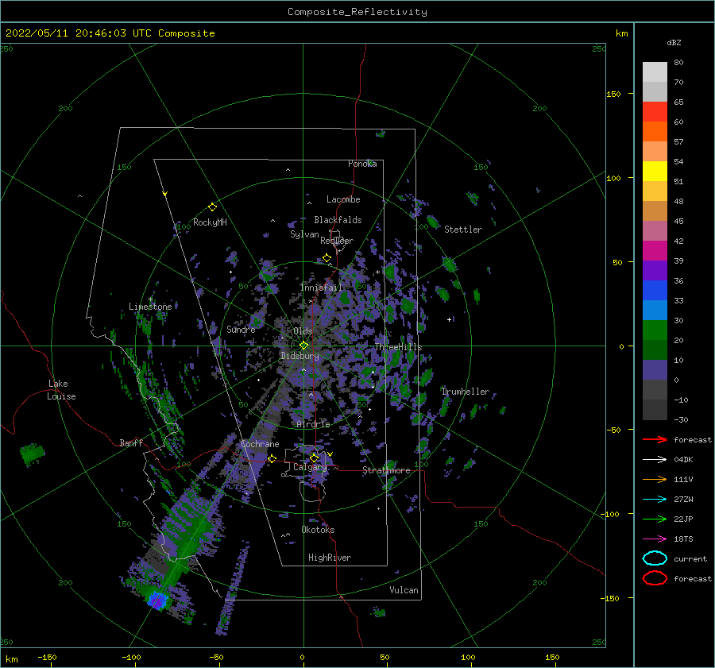Click the Olds town label
The height and width of the screenshot is (668, 715).
point(303,331)
